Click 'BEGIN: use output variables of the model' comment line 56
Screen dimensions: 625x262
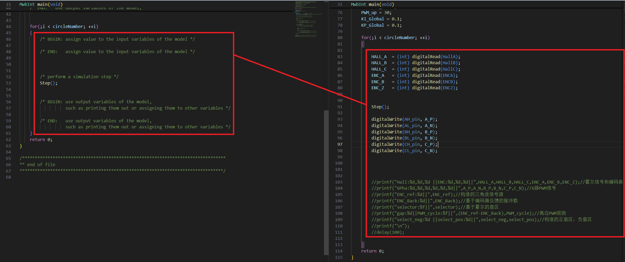pyautogui.click(x=96, y=102)
